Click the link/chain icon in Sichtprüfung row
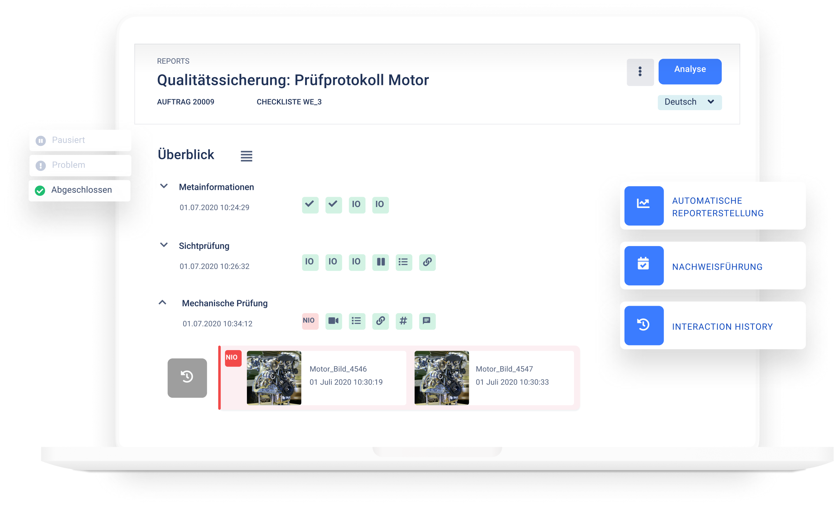 coord(429,263)
